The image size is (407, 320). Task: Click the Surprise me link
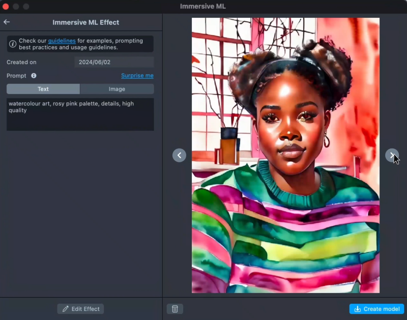pyautogui.click(x=137, y=76)
